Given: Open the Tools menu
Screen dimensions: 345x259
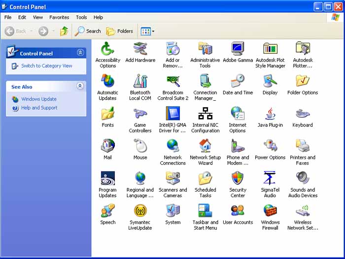Looking at the screenshot, I should (81, 17).
